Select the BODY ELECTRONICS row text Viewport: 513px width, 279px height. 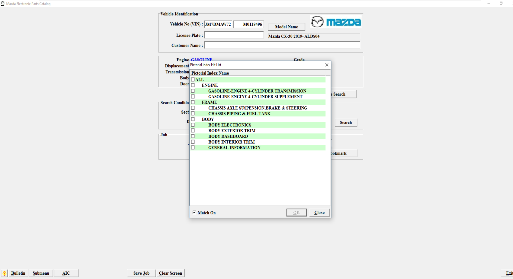tap(230, 125)
